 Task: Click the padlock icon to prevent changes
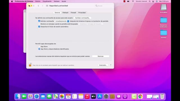click(30, 65)
